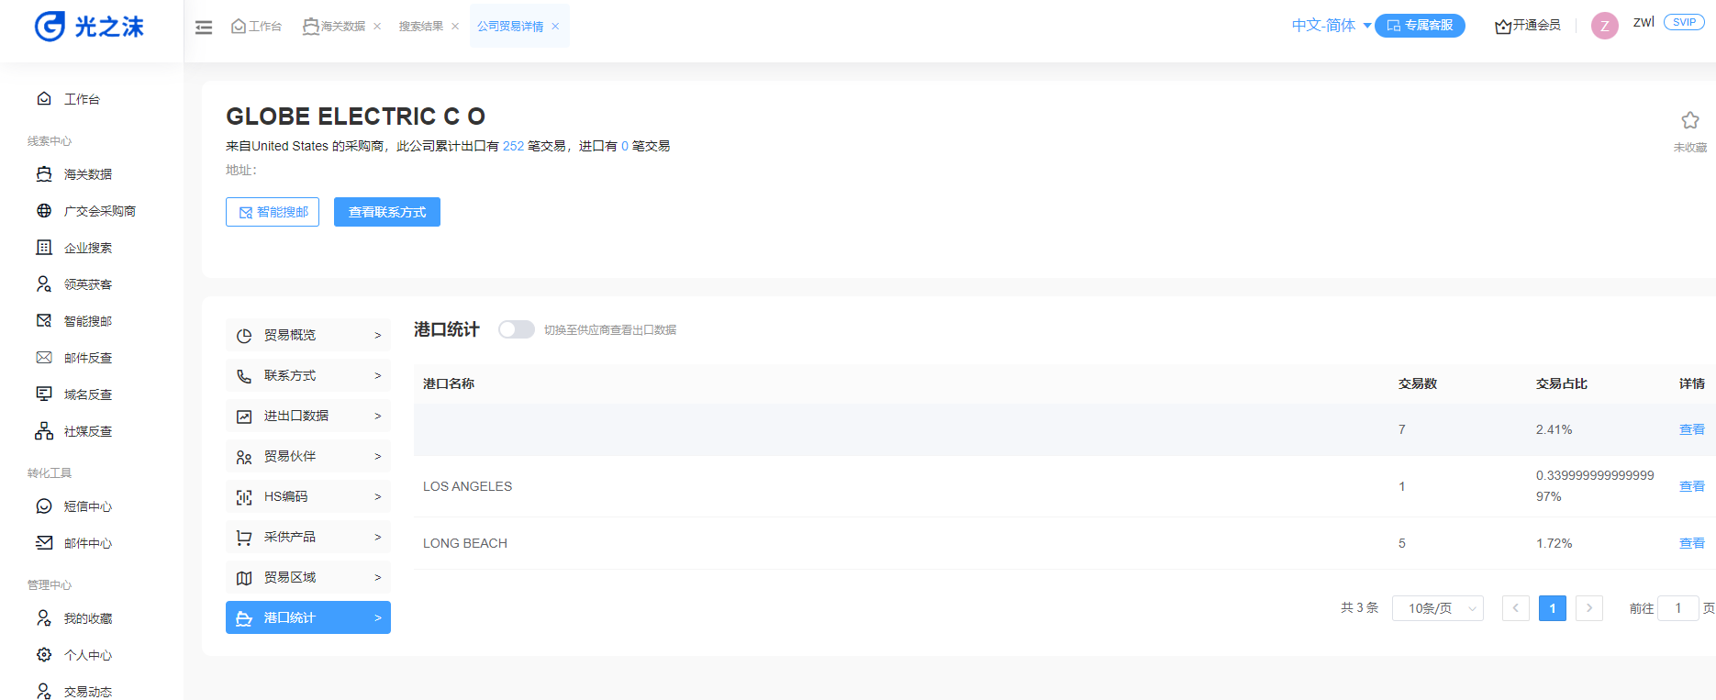Click the 未收藏 star icon
This screenshot has width=1716, height=700.
(x=1689, y=120)
